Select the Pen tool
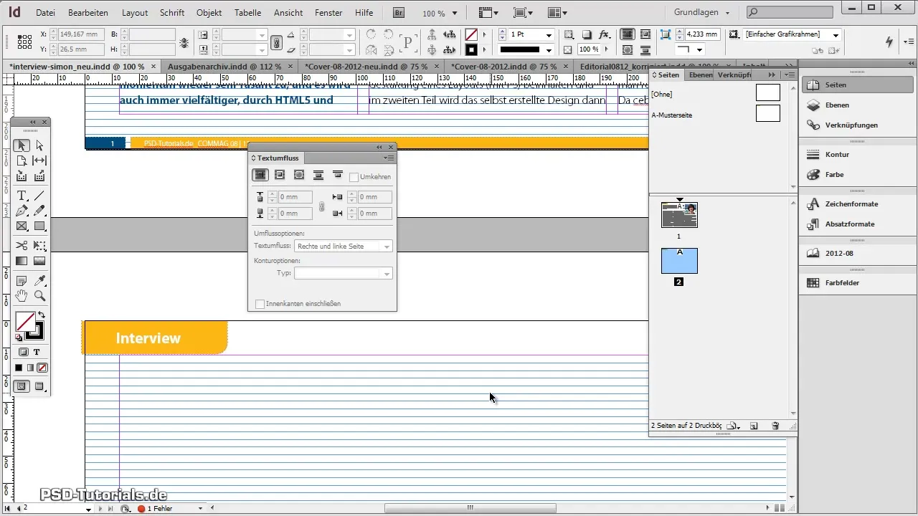 coord(22,211)
